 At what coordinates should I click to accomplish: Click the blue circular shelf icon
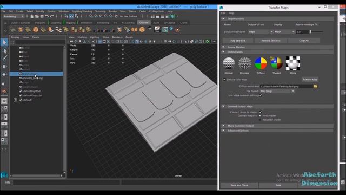(171, 28)
